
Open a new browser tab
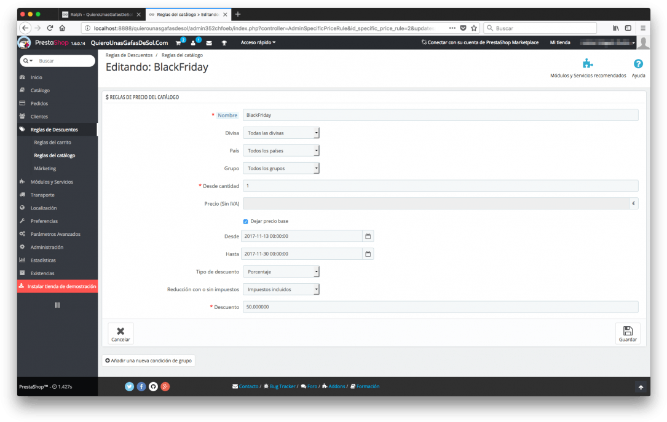[238, 15]
